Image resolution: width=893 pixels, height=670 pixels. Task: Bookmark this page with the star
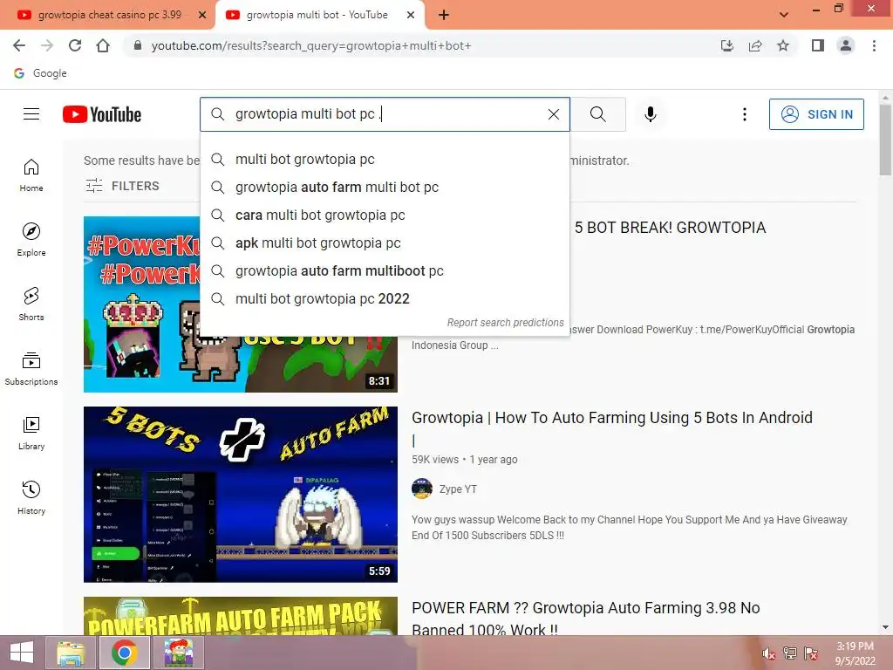pos(783,45)
